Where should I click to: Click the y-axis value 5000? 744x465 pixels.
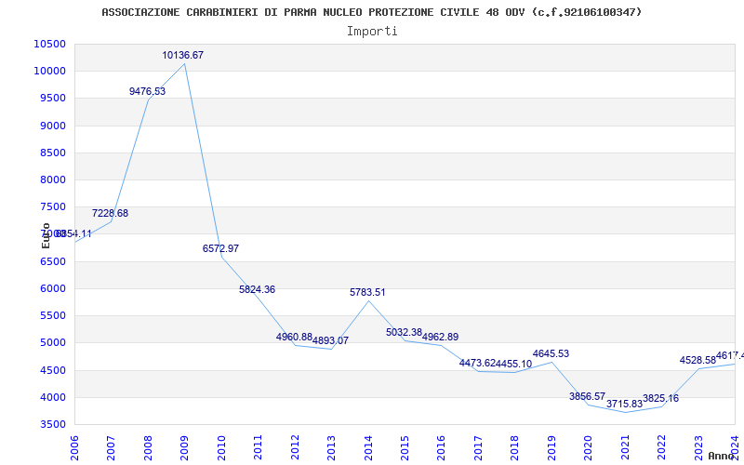(52, 342)
